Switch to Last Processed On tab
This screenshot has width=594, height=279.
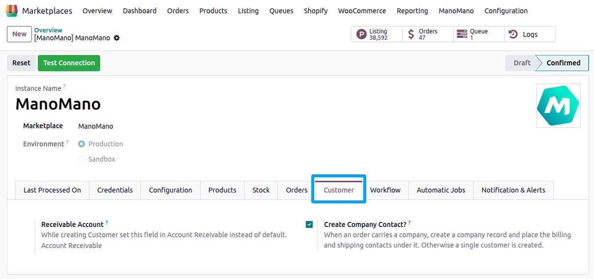click(52, 190)
